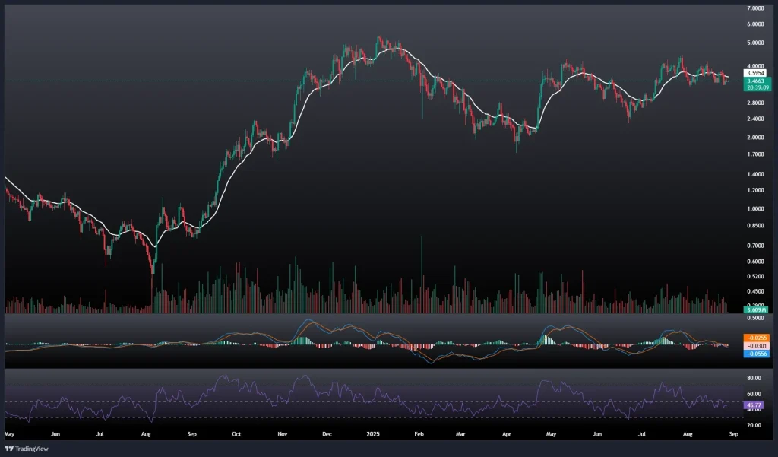This screenshot has width=778, height=457.
Task: Select the white moving average value 3.5954
Action: (756, 73)
